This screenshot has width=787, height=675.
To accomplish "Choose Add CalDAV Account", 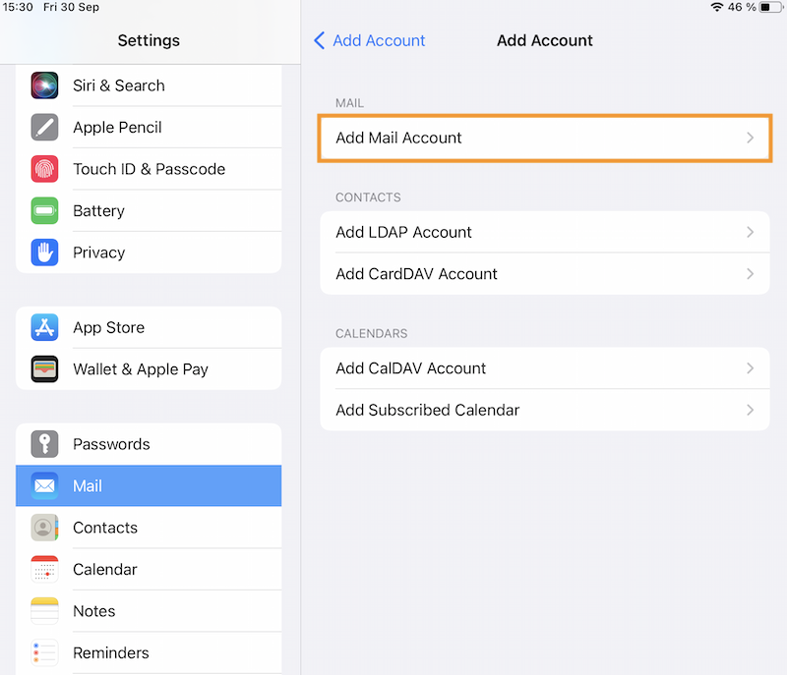I will 411,368.
